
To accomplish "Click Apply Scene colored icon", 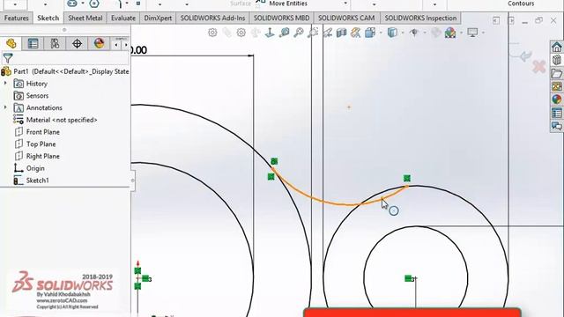I will pos(450,33).
